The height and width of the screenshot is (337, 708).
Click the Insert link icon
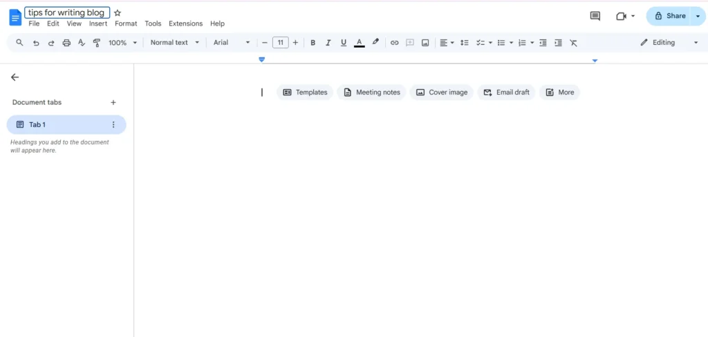[395, 43]
